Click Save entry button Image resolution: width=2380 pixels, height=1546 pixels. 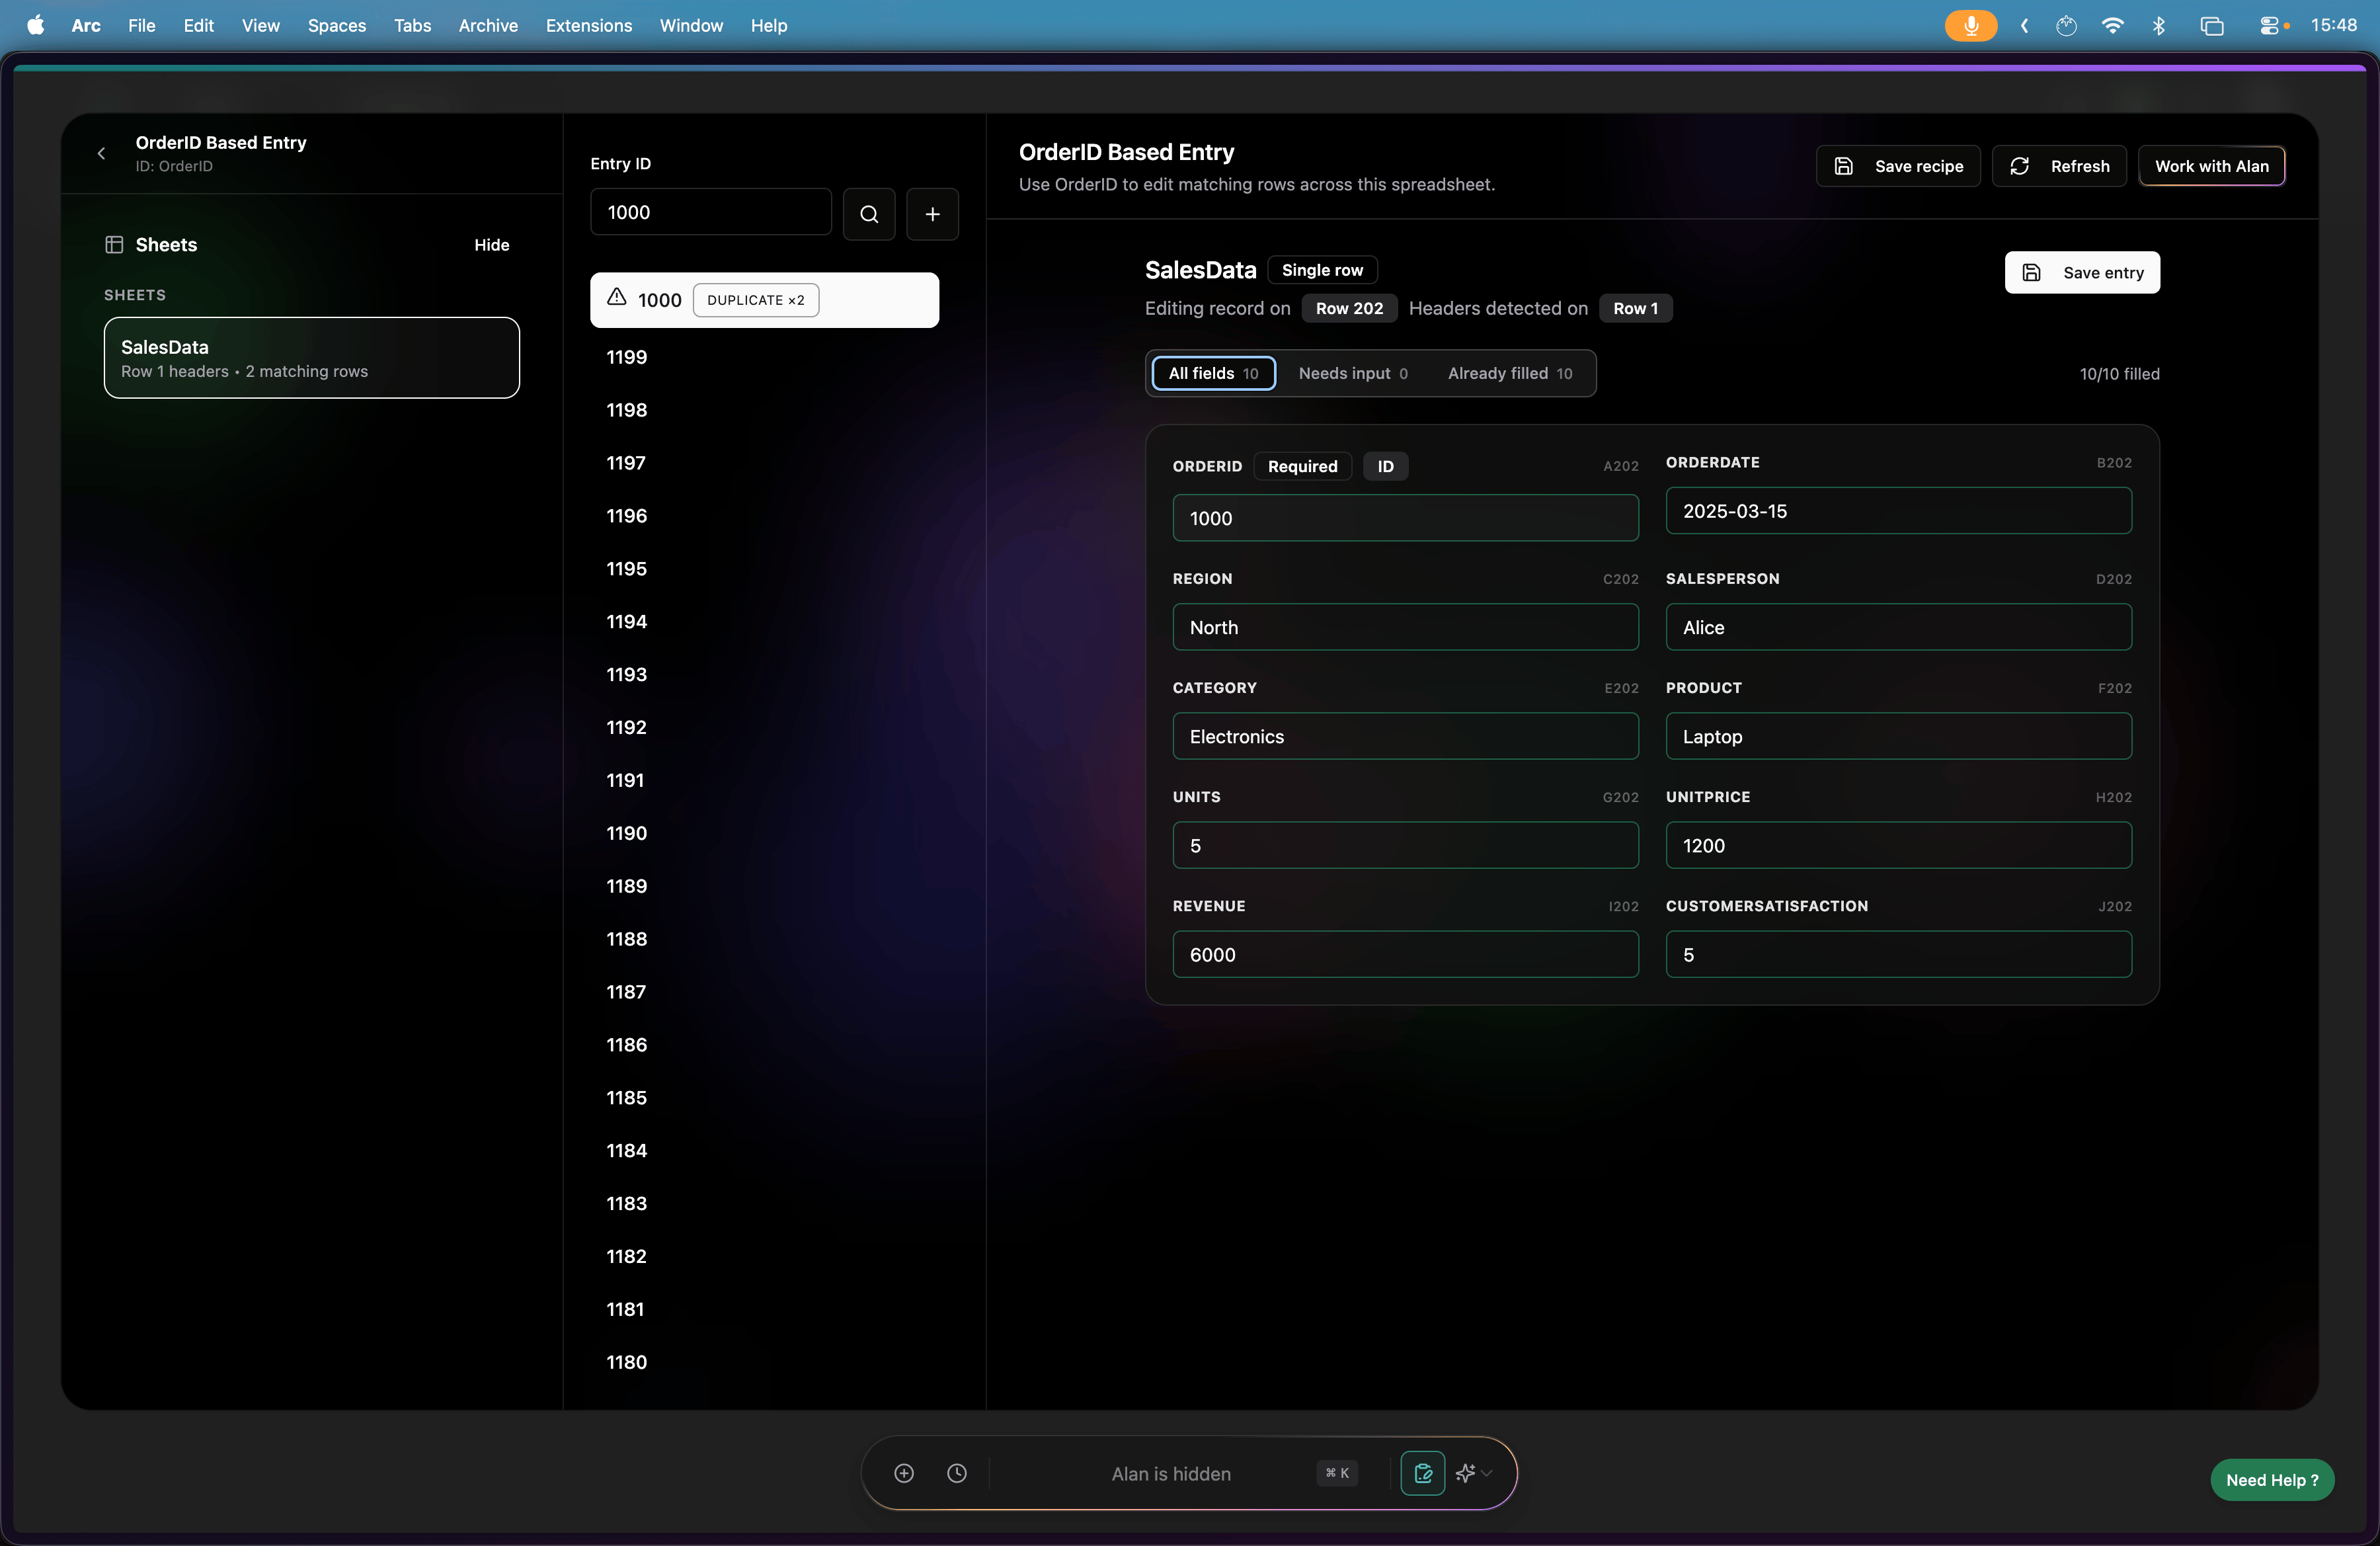(2082, 272)
